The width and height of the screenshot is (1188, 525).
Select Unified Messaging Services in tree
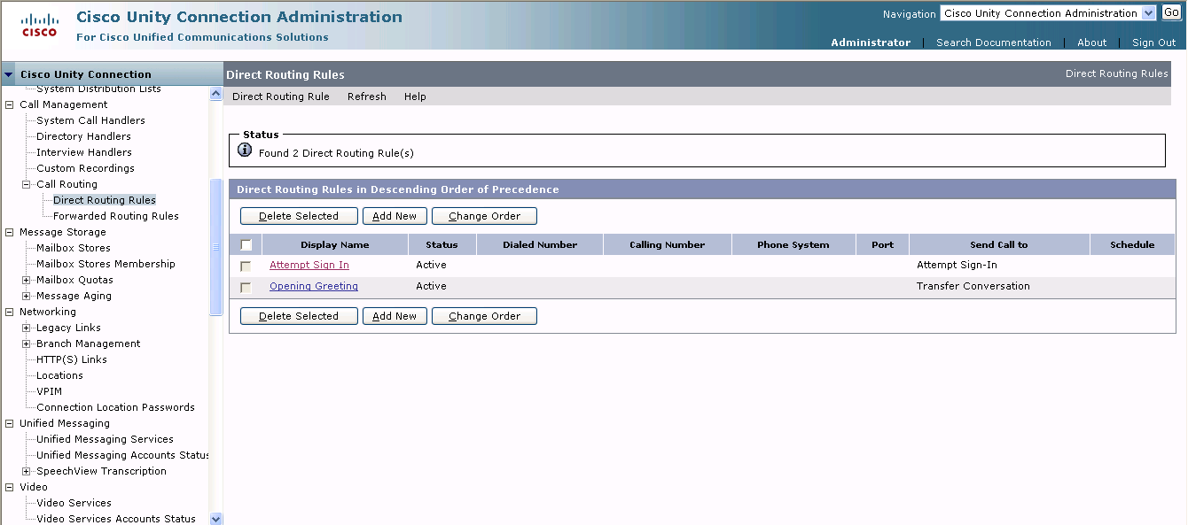point(105,439)
